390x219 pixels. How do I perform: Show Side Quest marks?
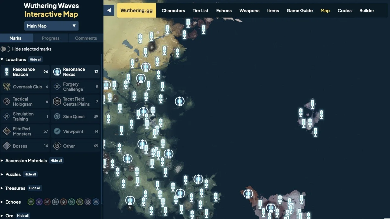tap(75, 117)
